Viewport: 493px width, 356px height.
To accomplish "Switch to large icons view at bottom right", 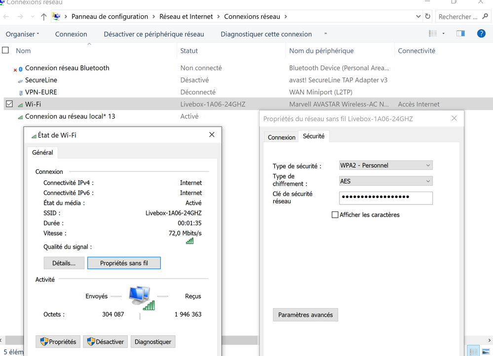I will (485, 351).
